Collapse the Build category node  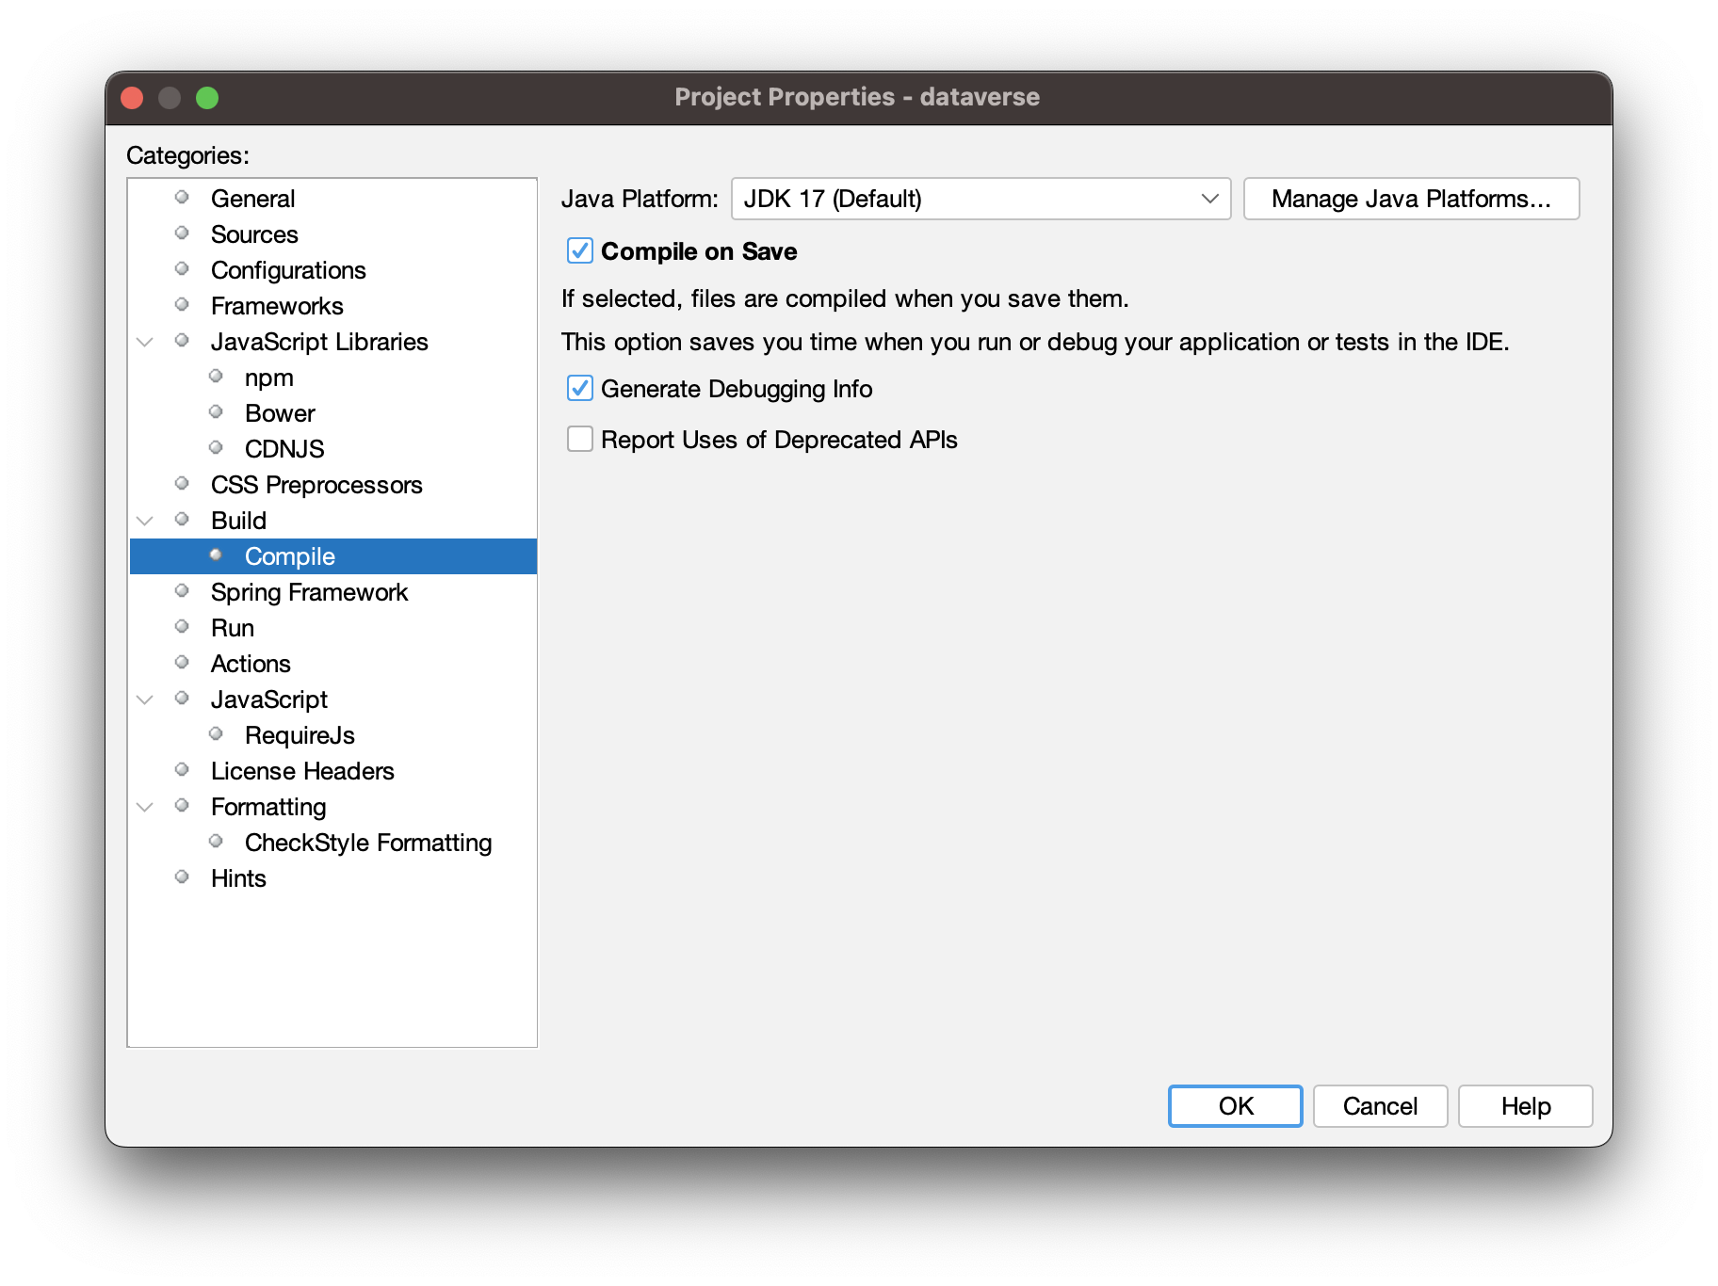click(x=145, y=521)
